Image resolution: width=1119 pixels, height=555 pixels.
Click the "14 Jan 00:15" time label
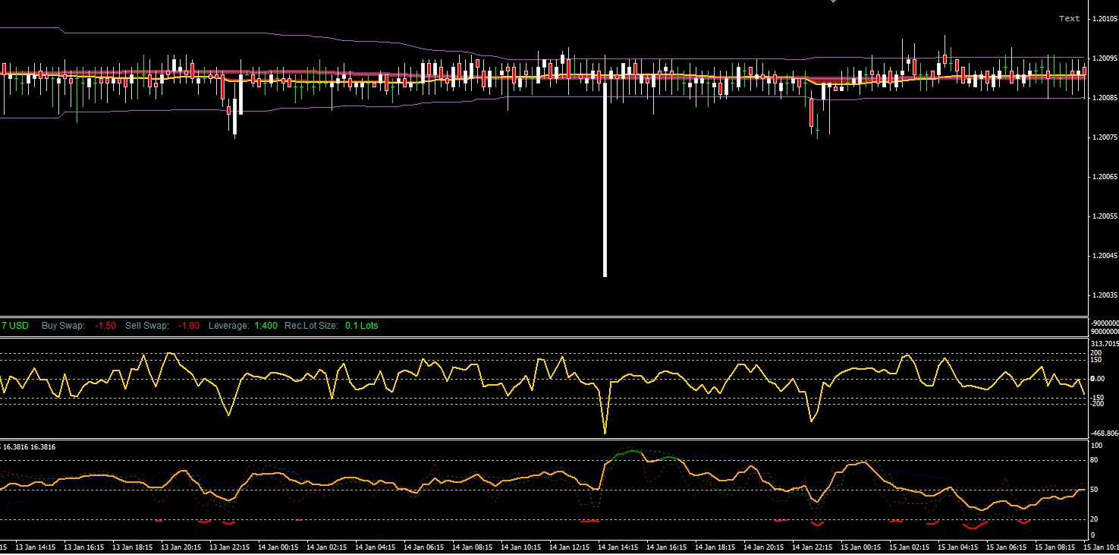[278, 547]
